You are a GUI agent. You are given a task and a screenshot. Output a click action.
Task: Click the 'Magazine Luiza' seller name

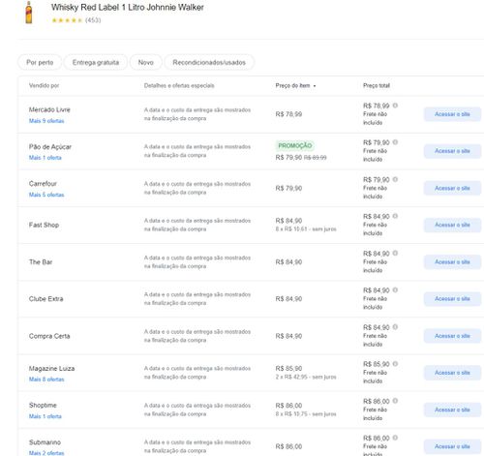tap(51, 369)
